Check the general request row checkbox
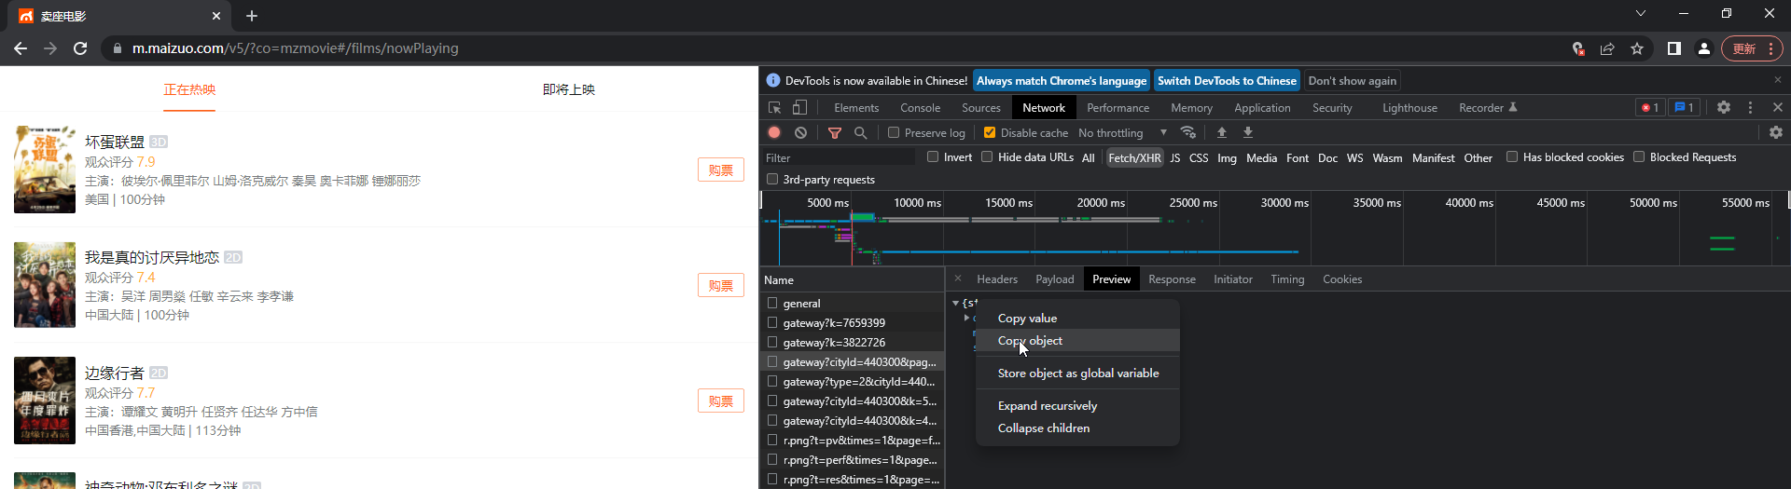The width and height of the screenshot is (1791, 489). click(772, 303)
